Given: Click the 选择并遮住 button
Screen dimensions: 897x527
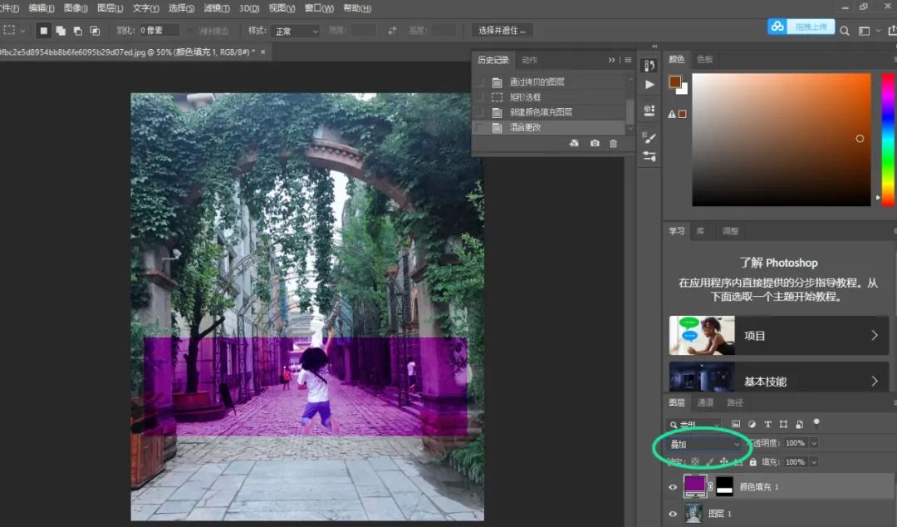Looking at the screenshot, I should (502, 31).
